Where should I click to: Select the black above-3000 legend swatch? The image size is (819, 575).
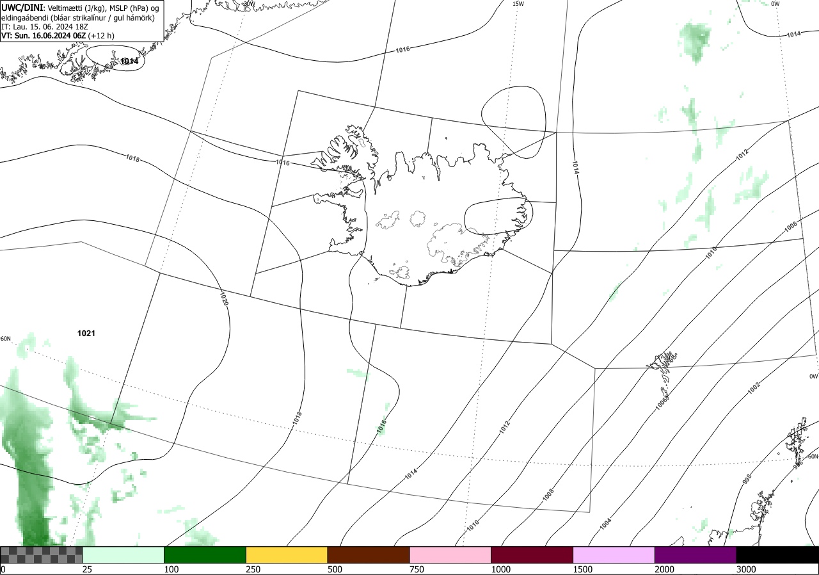click(x=777, y=555)
